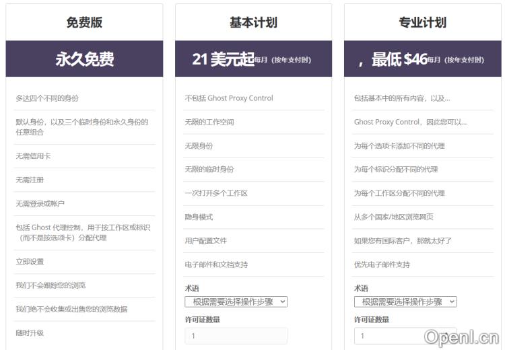Select the 立即设置 item in 免费版

[x=30, y=262]
